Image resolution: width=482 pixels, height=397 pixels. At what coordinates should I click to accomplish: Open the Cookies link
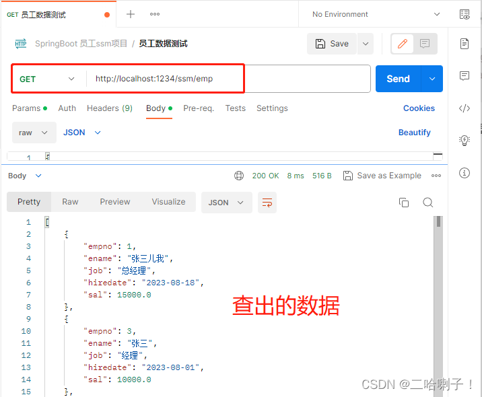[419, 108]
